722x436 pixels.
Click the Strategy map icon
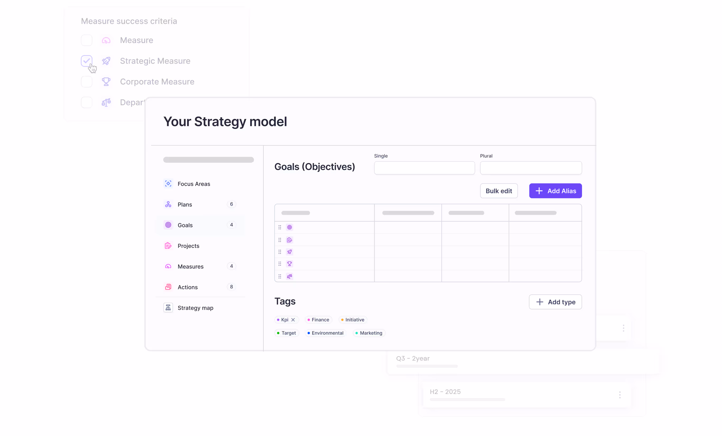click(x=168, y=307)
